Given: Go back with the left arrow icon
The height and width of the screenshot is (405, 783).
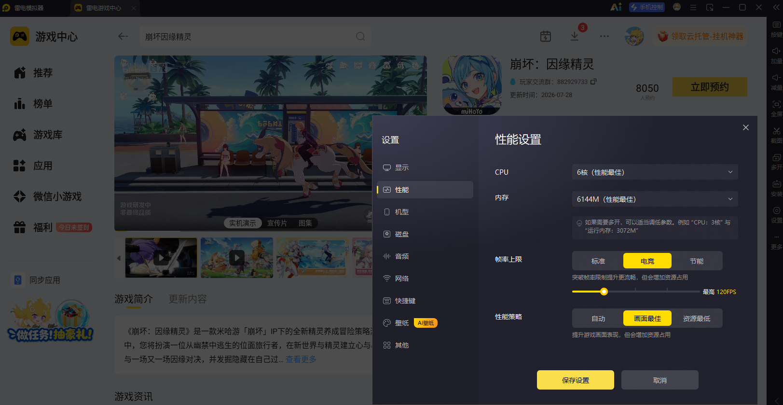Looking at the screenshot, I should tap(123, 36).
